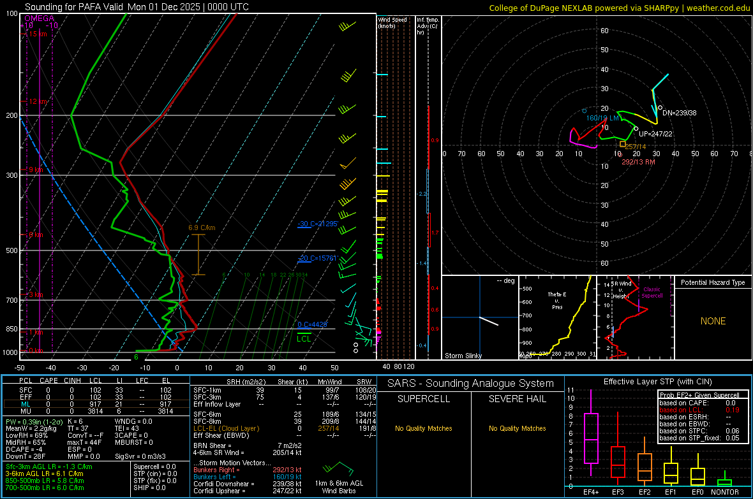The height and width of the screenshot is (499, 753).
Task: Click the 'TEI = 43' value
Action: click(x=127, y=428)
